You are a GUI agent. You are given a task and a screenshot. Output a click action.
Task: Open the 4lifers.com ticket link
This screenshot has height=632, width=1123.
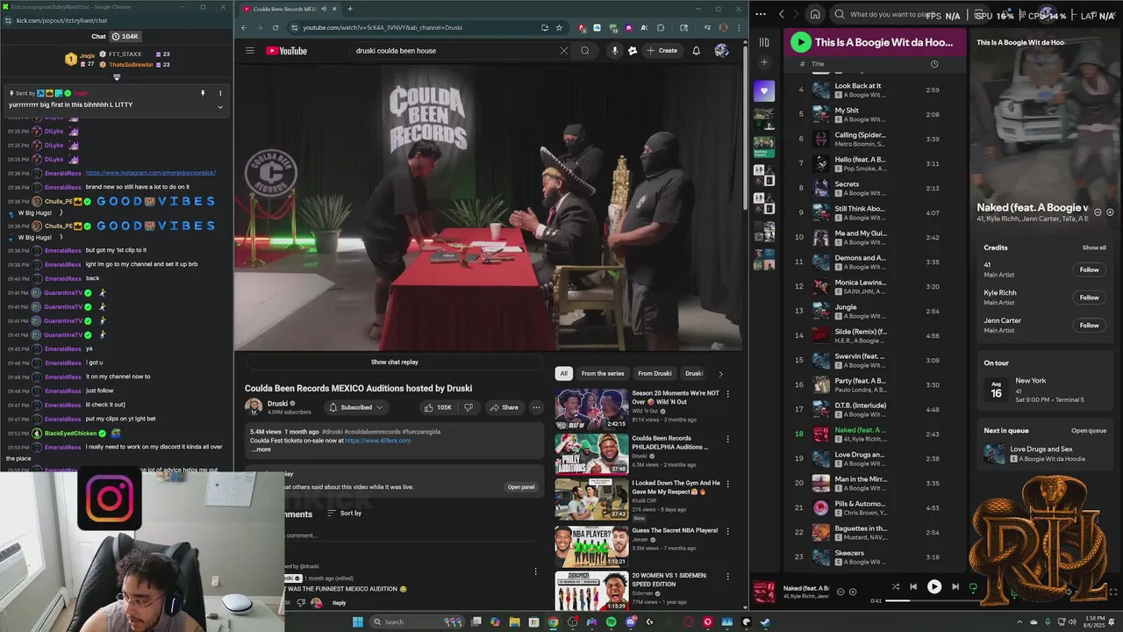378,441
